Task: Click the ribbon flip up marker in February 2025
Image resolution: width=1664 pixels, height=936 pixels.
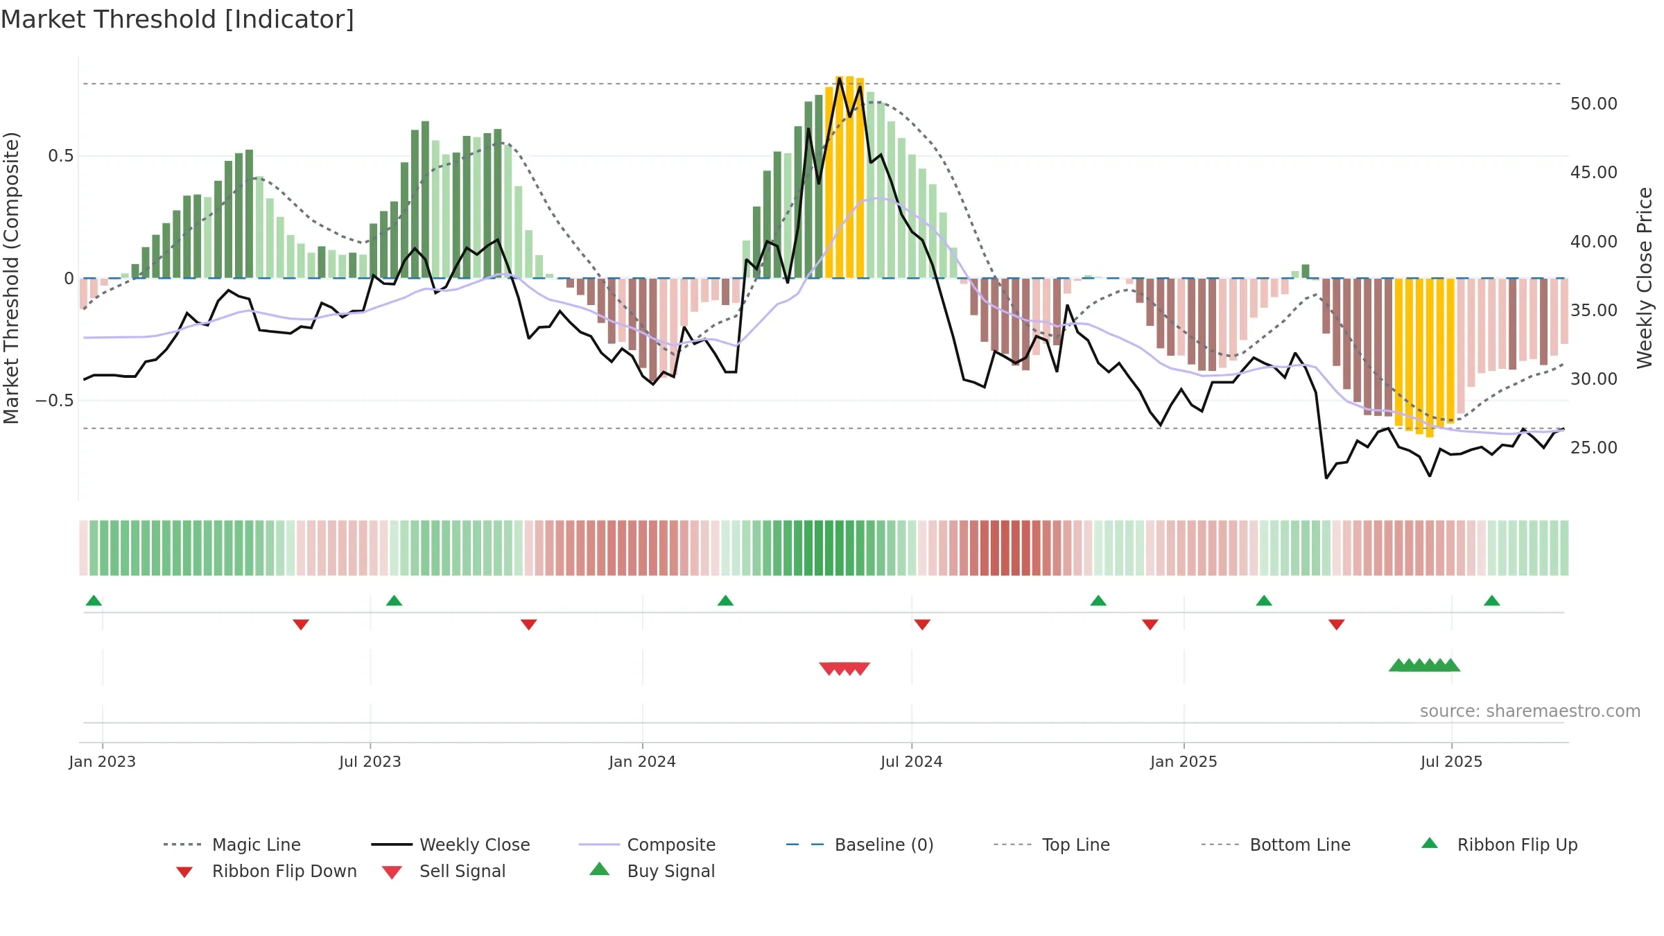Action: [x=1264, y=600]
